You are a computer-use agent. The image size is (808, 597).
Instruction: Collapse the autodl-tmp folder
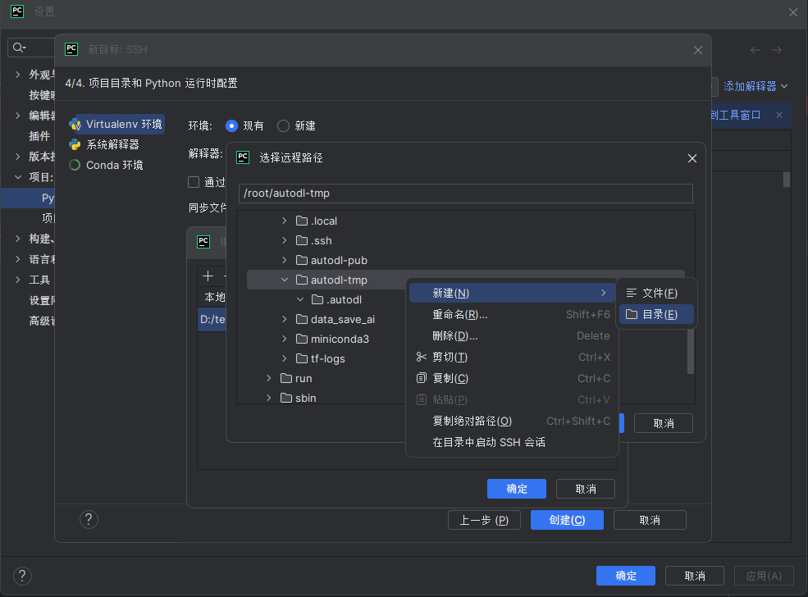pyautogui.click(x=285, y=280)
